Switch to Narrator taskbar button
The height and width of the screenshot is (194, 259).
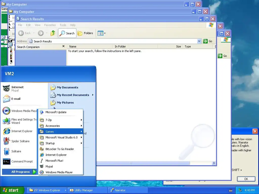tap(128, 190)
